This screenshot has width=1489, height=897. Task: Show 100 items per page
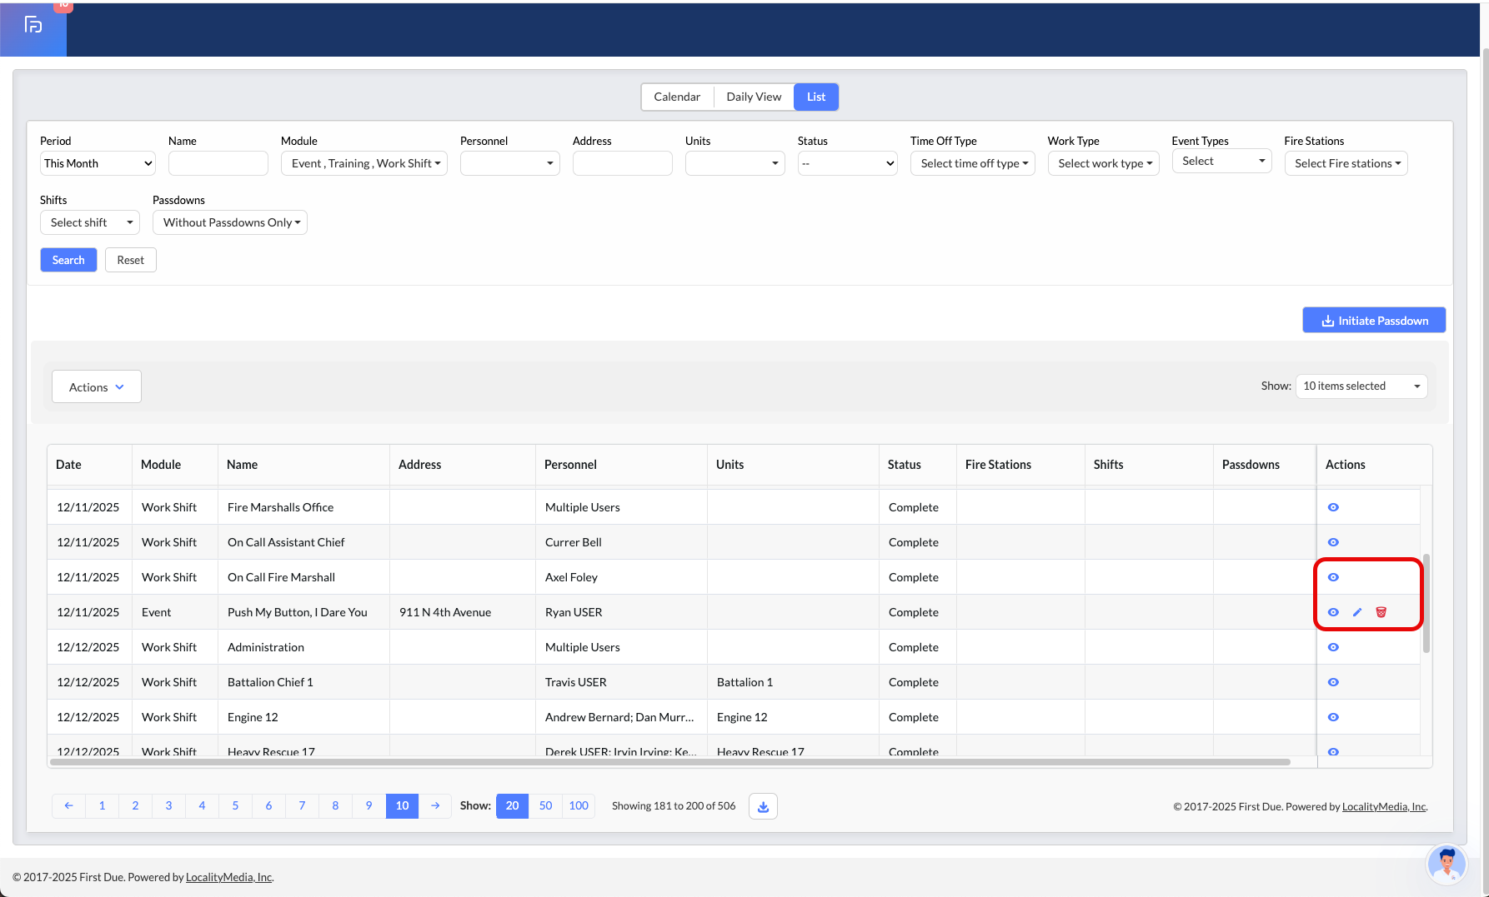[x=579, y=806]
